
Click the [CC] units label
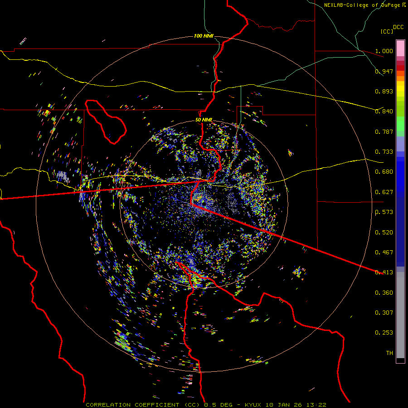click(387, 31)
